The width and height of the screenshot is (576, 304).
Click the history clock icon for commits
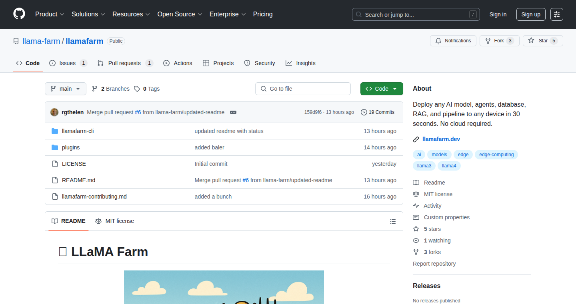coord(364,112)
